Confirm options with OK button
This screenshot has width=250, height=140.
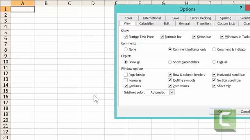220,112
